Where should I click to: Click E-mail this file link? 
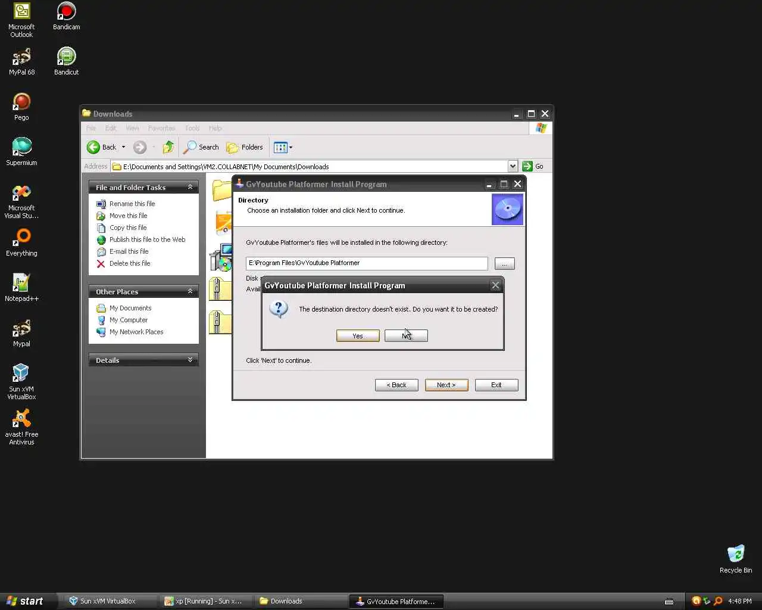[129, 251]
